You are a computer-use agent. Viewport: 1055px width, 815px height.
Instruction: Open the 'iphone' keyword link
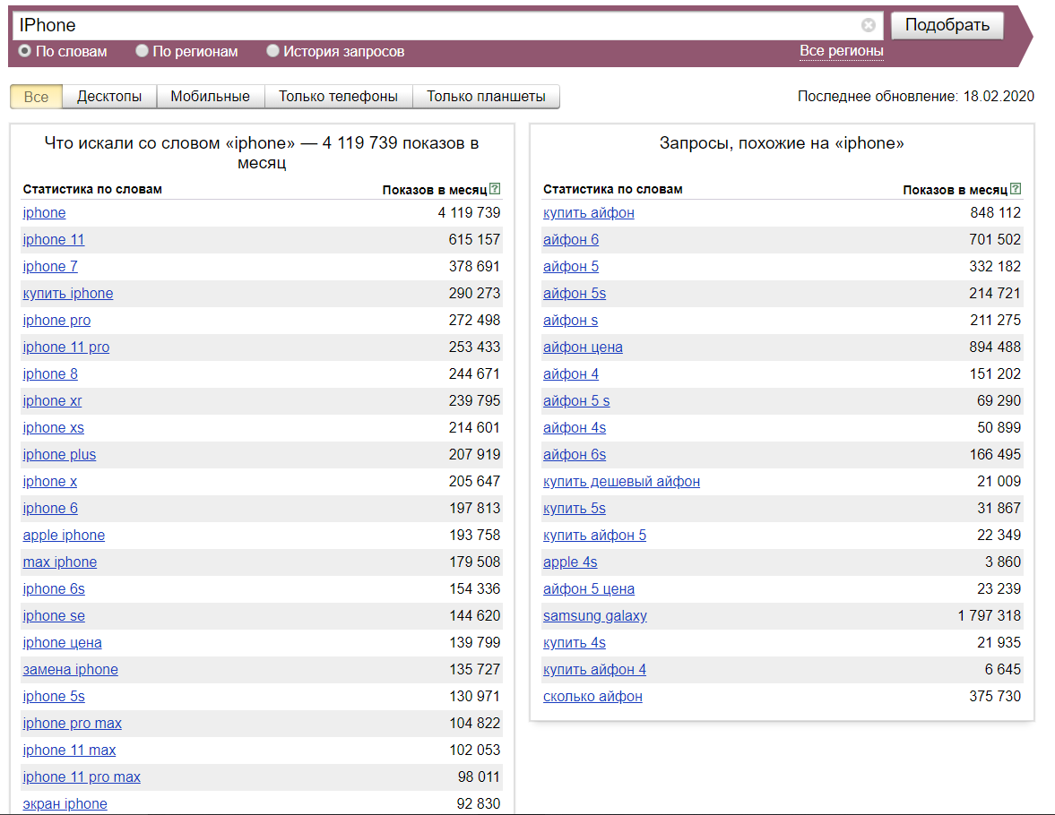point(45,212)
